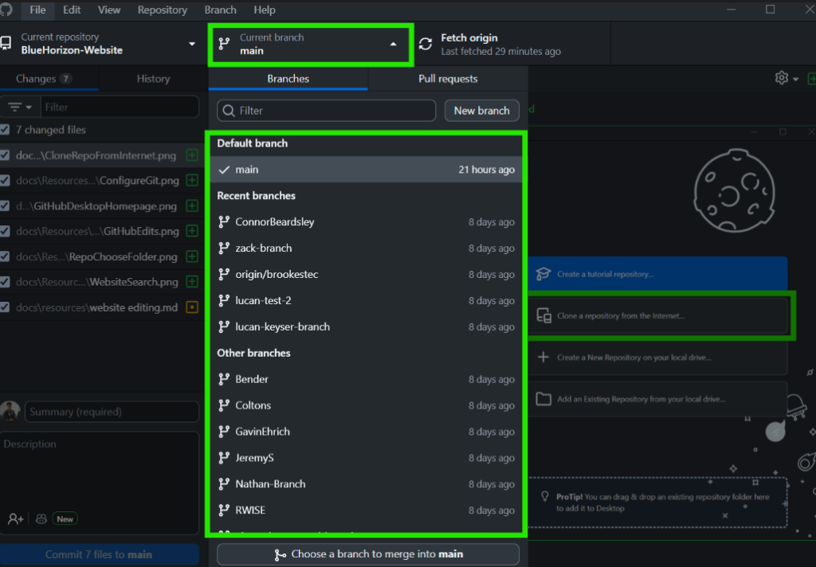The height and width of the screenshot is (567, 816).
Task: Select the Branches tab
Action: tap(288, 79)
